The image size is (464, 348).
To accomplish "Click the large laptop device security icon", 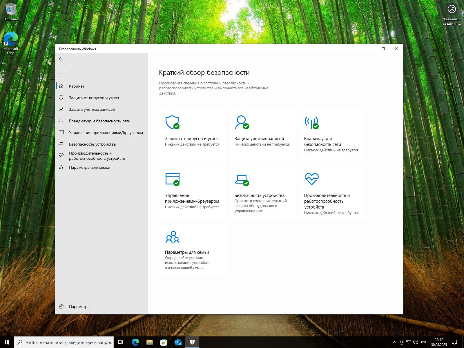I will [x=242, y=180].
